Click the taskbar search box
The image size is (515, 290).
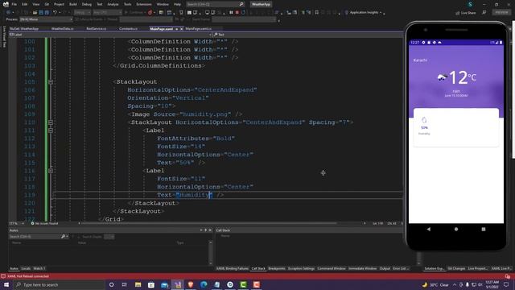coord(59,284)
